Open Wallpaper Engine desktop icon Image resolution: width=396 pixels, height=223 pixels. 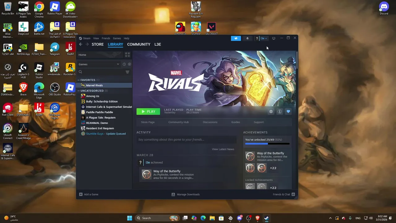tap(55, 111)
